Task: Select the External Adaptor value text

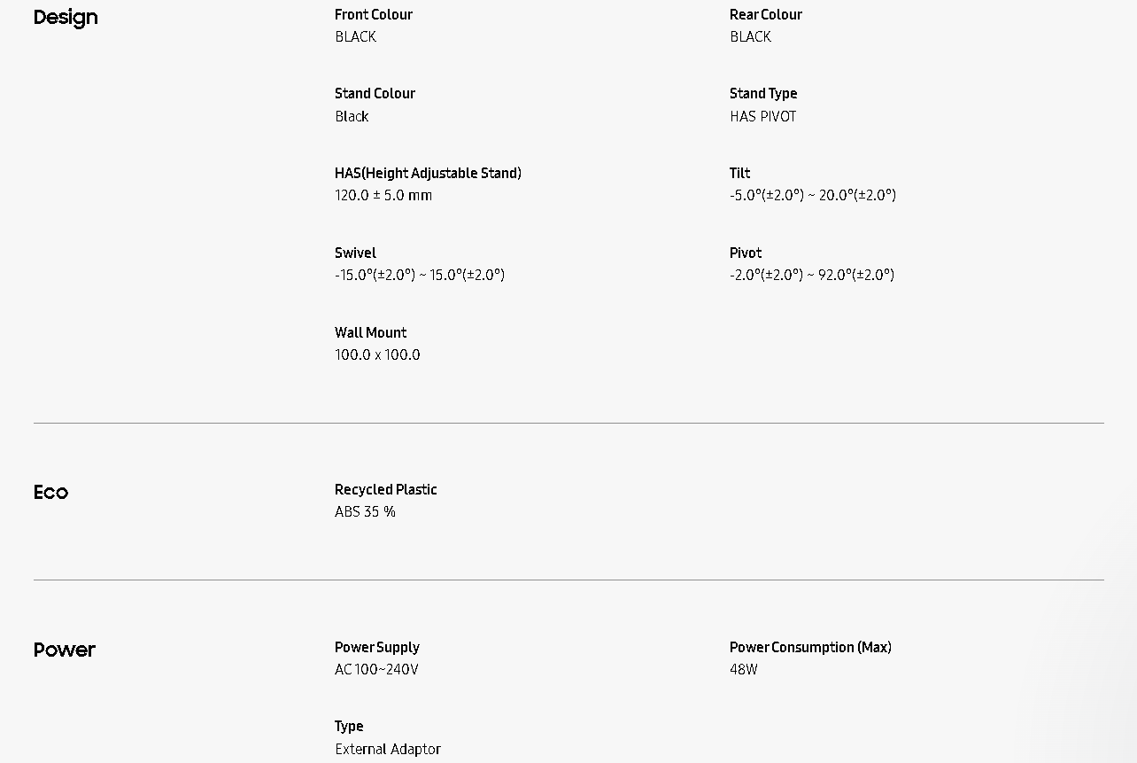Action: [387, 749]
